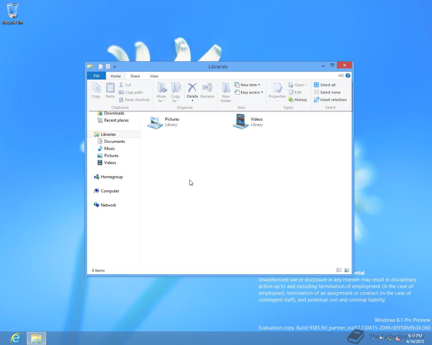The width and height of the screenshot is (432, 345).
Task: Open the Easy access dropdown
Action: 249,92
